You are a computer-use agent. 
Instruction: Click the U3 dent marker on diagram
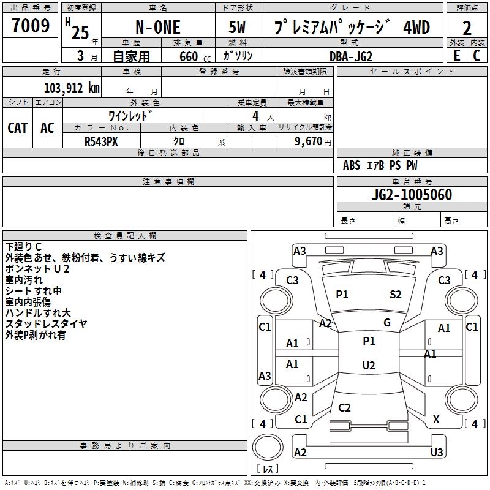(x=436, y=453)
